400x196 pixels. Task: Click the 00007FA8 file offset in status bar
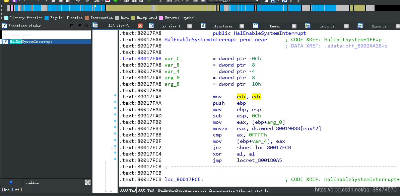(128, 190)
